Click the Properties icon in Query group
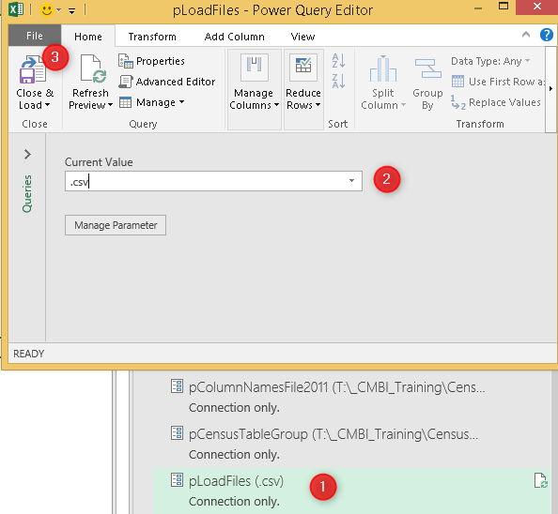 point(125,61)
